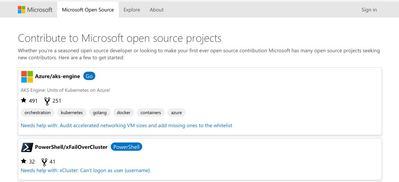Image resolution: width=399 pixels, height=182 pixels.
Task: Click the orchestration topic tag
Action: point(38,113)
